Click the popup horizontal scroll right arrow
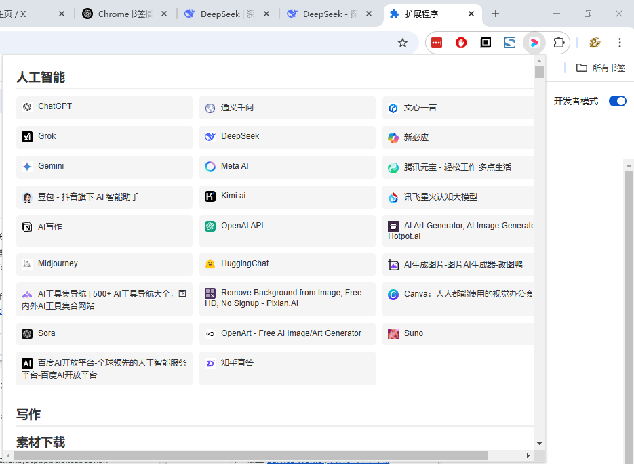The height and width of the screenshot is (464, 634). point(528,455)
